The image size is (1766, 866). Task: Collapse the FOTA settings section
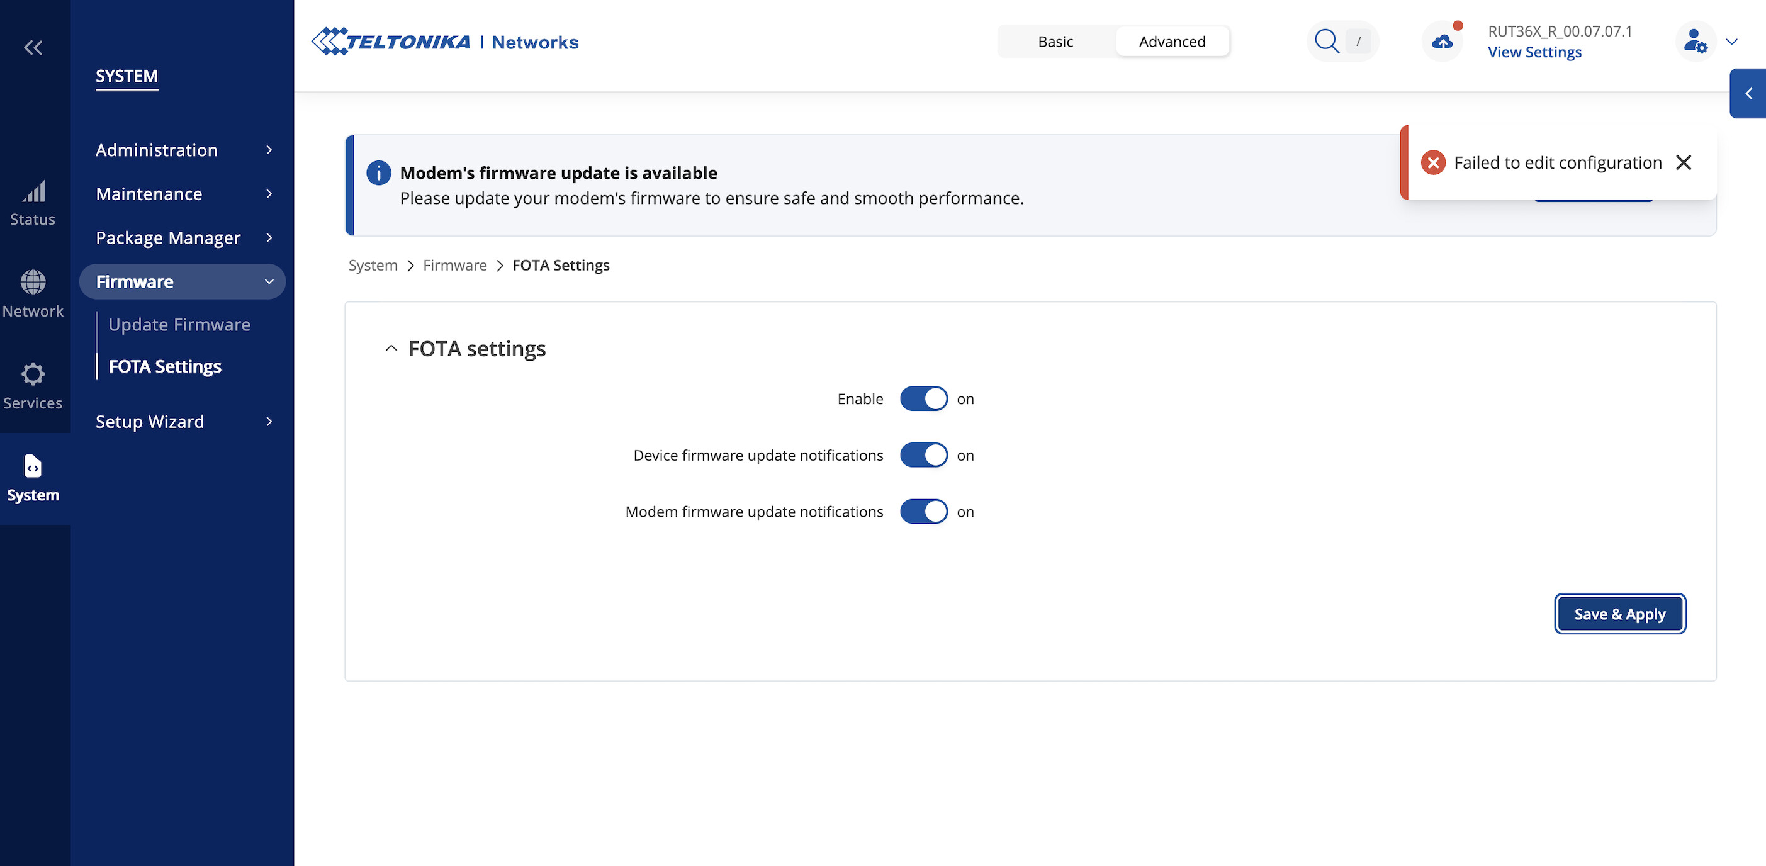(x=391, y=348)
